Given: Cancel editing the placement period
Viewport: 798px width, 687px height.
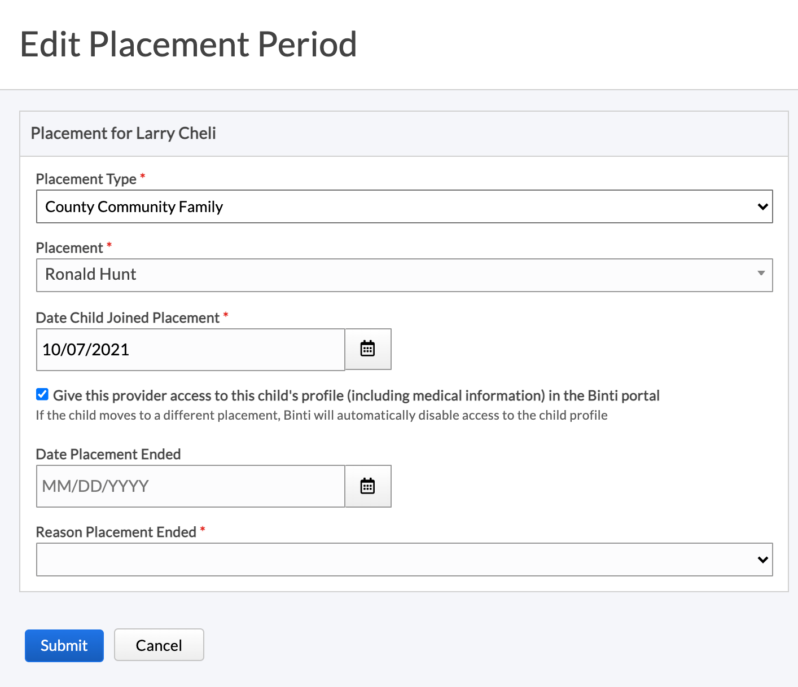Looking at the screenshot, I should [159, 645].
